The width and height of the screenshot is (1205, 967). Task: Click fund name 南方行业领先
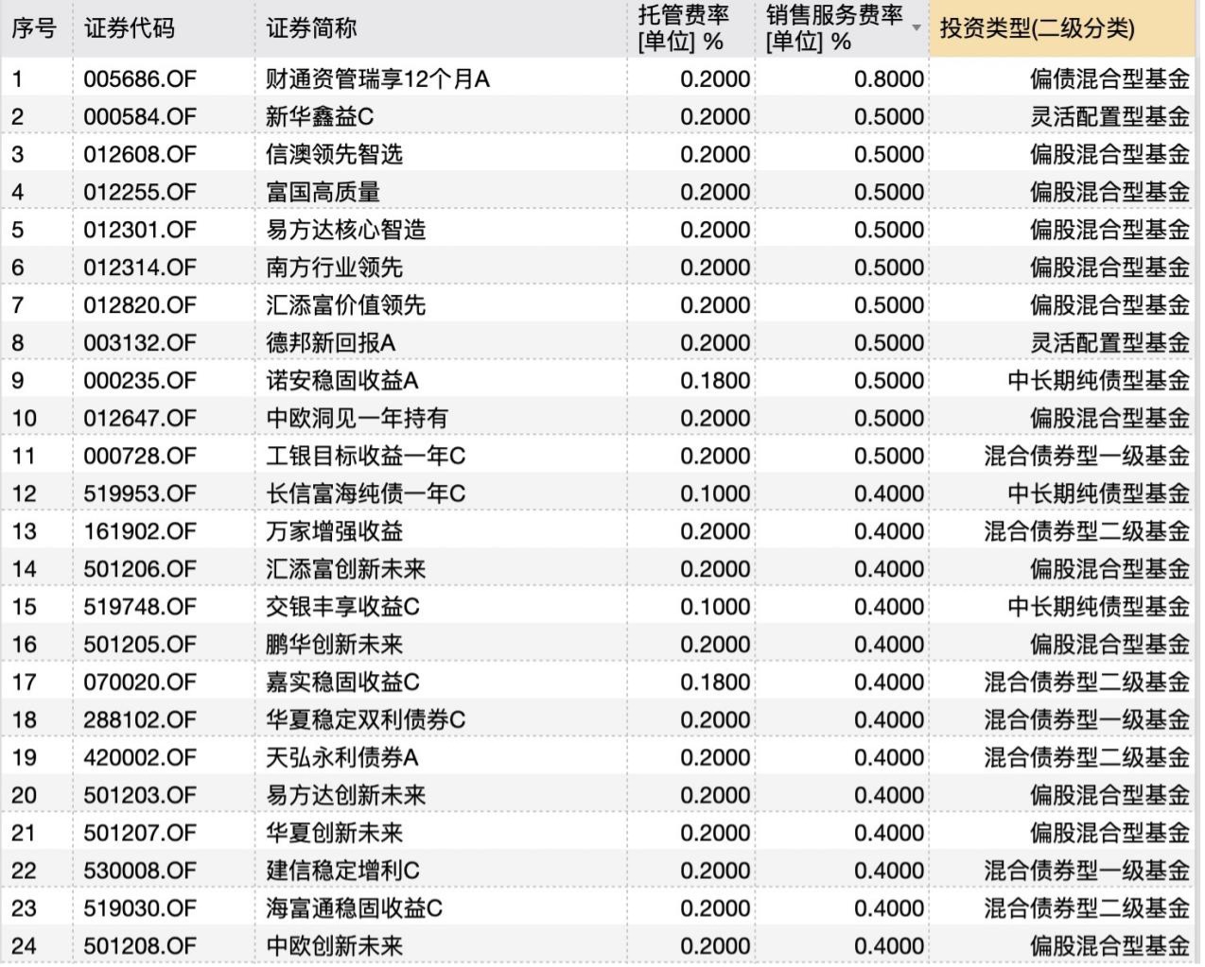coord(334,268)
